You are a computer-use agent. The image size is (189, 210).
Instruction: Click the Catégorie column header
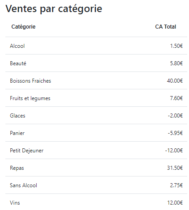(x=23, y=27)
